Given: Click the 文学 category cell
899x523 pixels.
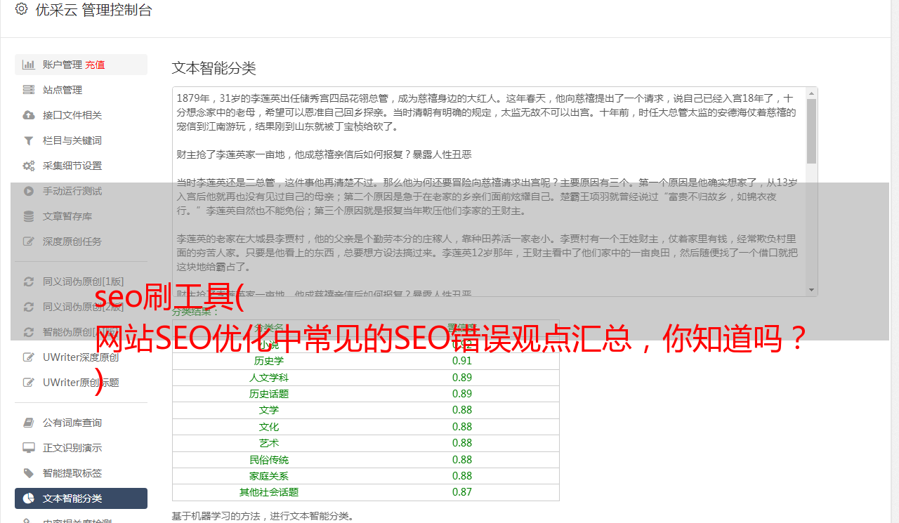Looking at the screenshot, I should pos(269,410).
